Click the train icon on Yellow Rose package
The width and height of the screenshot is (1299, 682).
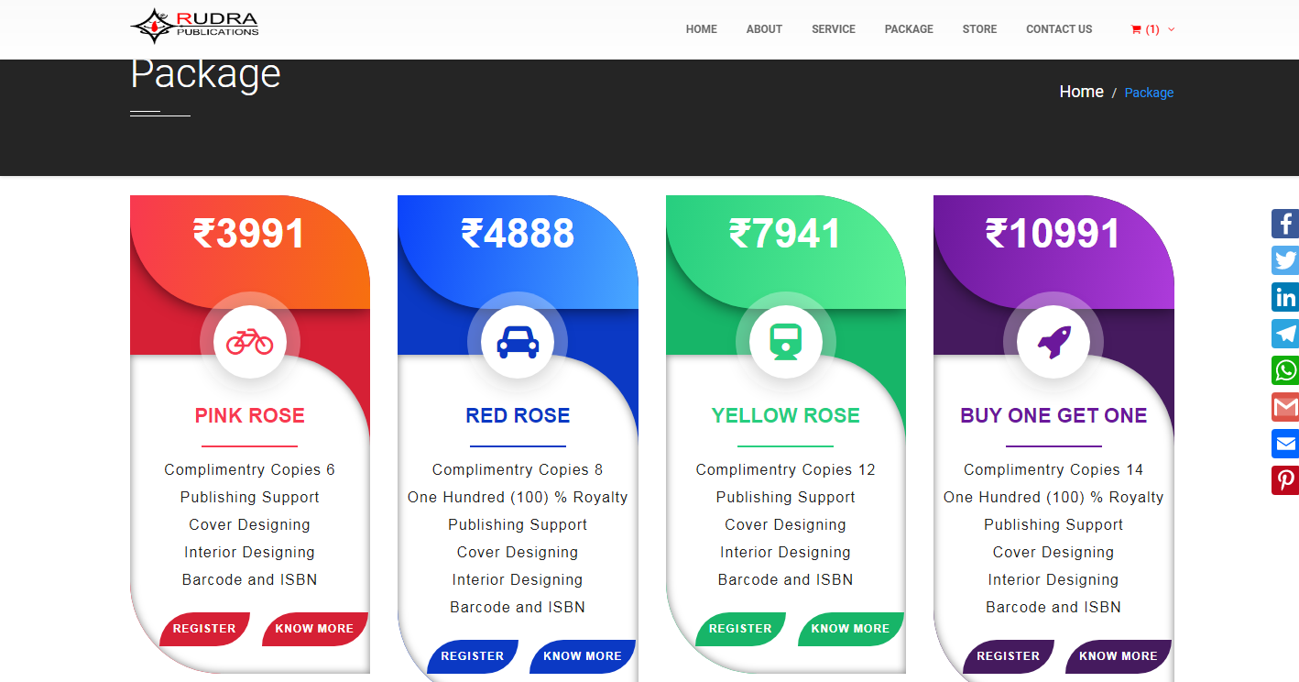[785, 342]
